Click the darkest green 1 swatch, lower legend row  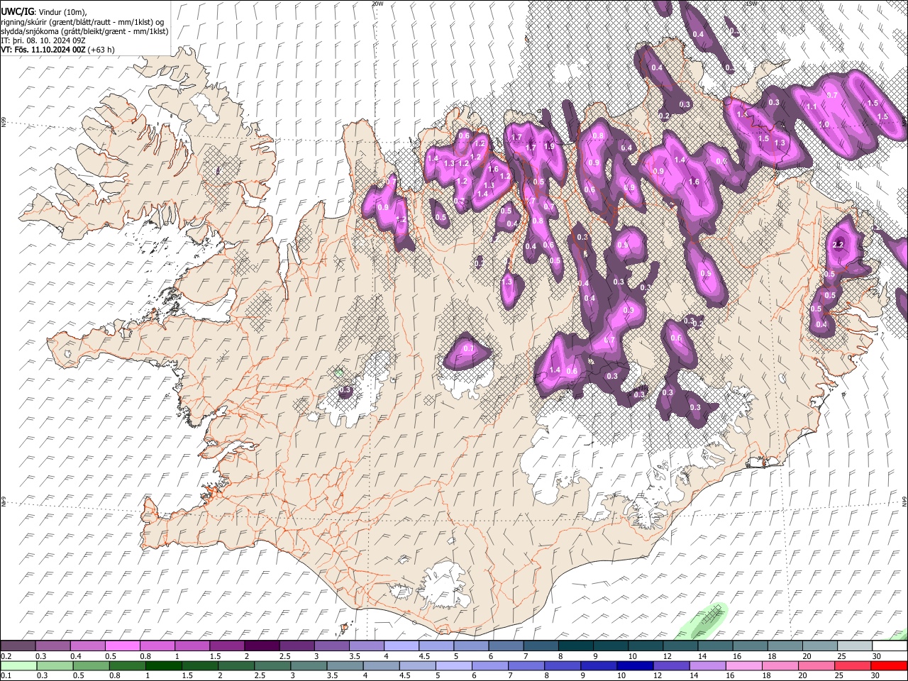pyautogui.click(x=164, y=665)
